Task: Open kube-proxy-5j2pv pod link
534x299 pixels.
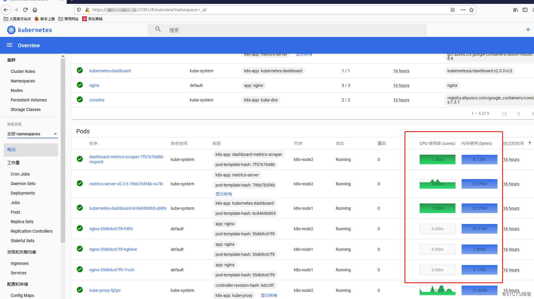Action: 105,290
